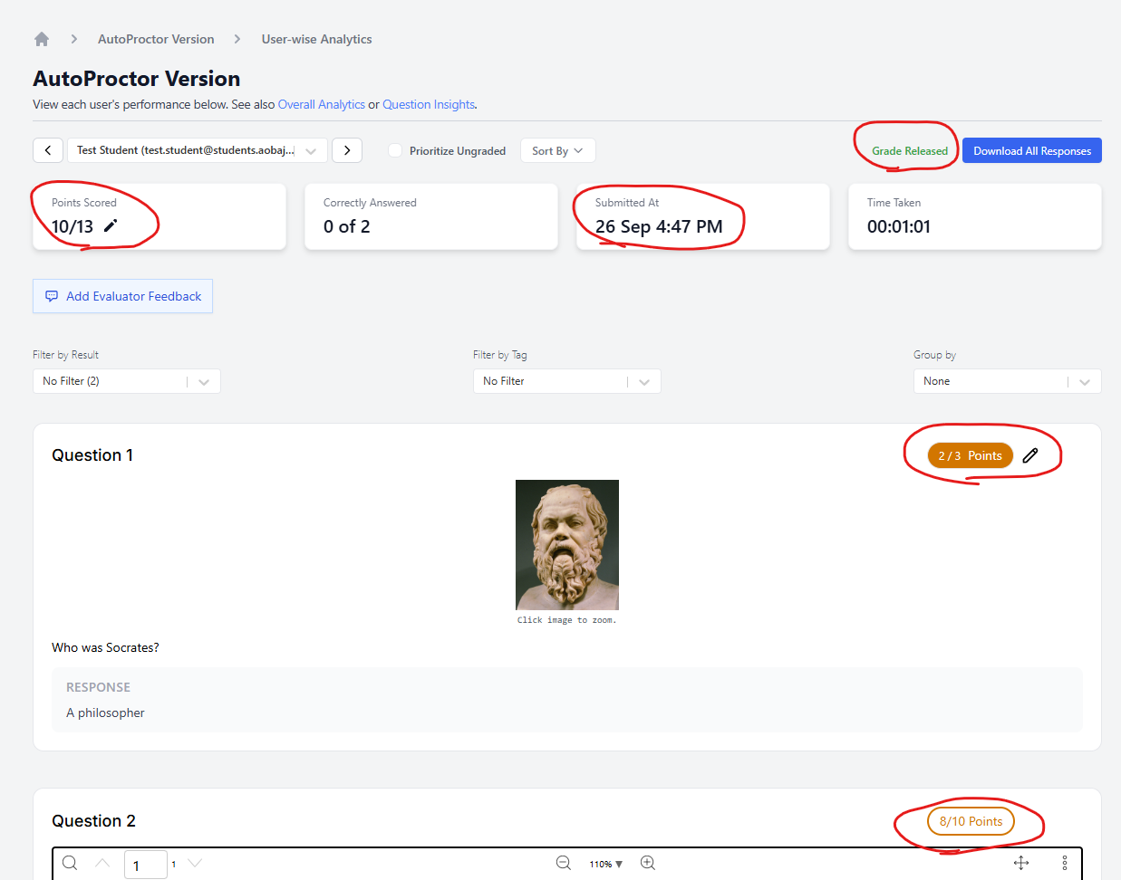The image size is (1121, 880).
Task: Activate the pan/move tool in viewer
Action: pyautogui.click(x=1021, y=864)
